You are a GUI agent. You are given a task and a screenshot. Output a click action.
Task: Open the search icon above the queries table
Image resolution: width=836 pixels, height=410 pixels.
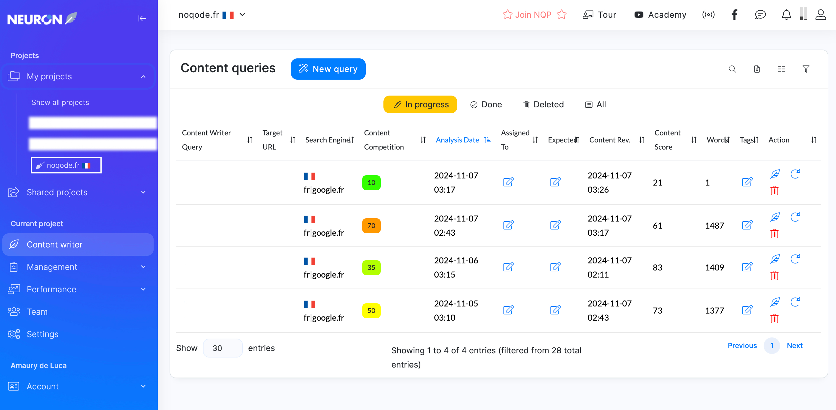click(733, 69)
